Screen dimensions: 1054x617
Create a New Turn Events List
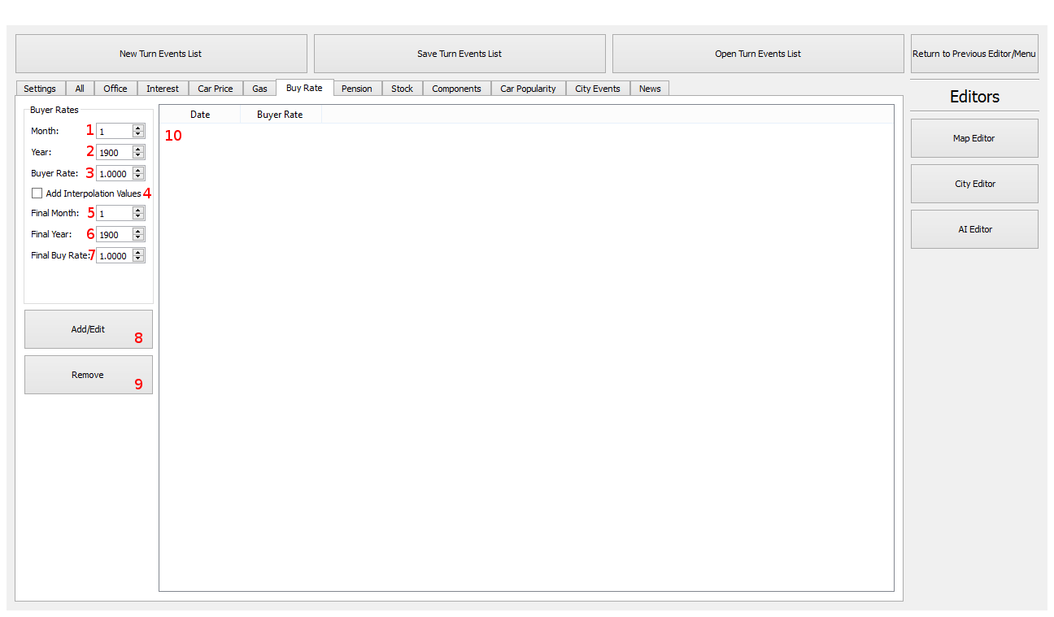[x=161, y=54]
